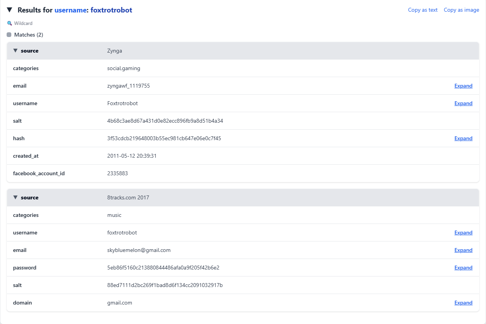Screen dimensions: 486x324
Task: Collapse the 8tracks.com 2017 source record
Action: point(16,197)
